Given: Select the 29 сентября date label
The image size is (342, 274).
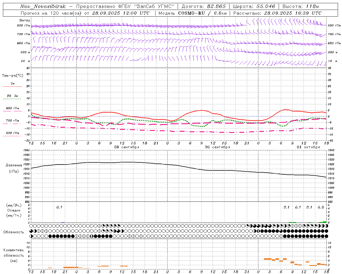Looking at the screenshot, I should pos(127,147).
